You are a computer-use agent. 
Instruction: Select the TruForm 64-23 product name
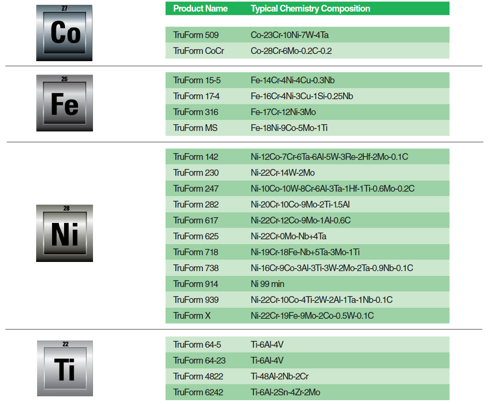point(199,361)
